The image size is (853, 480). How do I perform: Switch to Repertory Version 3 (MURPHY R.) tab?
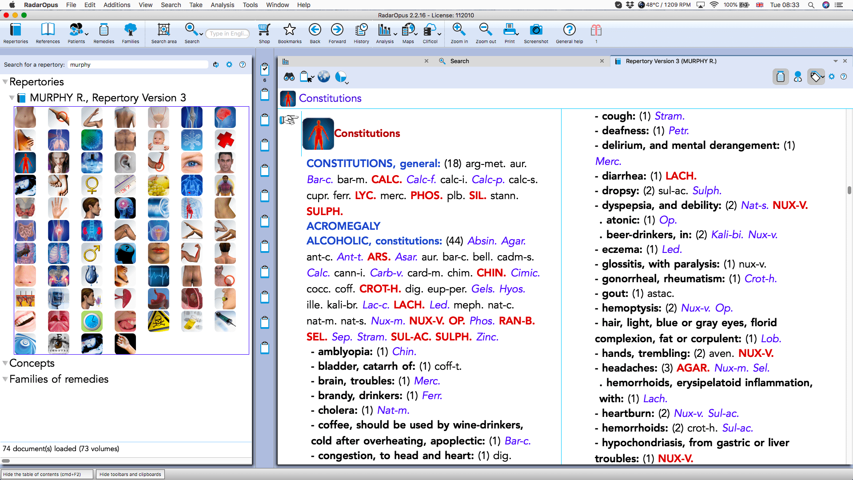tap(671, 61)
